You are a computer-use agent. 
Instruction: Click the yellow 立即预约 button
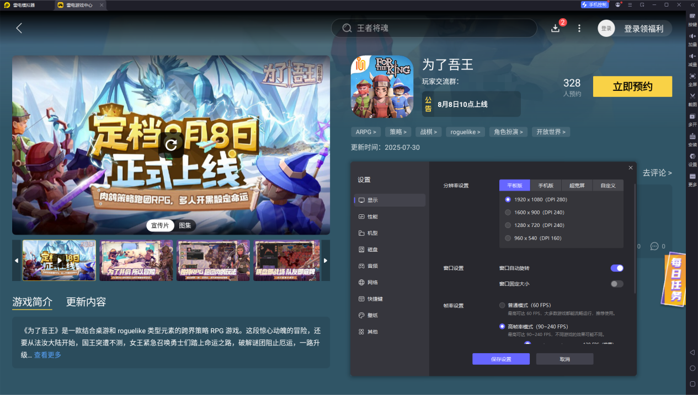pyautogui.click(x=632, y=86)
